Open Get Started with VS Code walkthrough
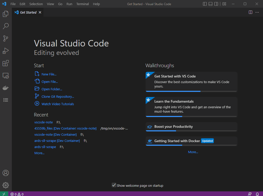263x196 pixels. (x=191, y=82)
